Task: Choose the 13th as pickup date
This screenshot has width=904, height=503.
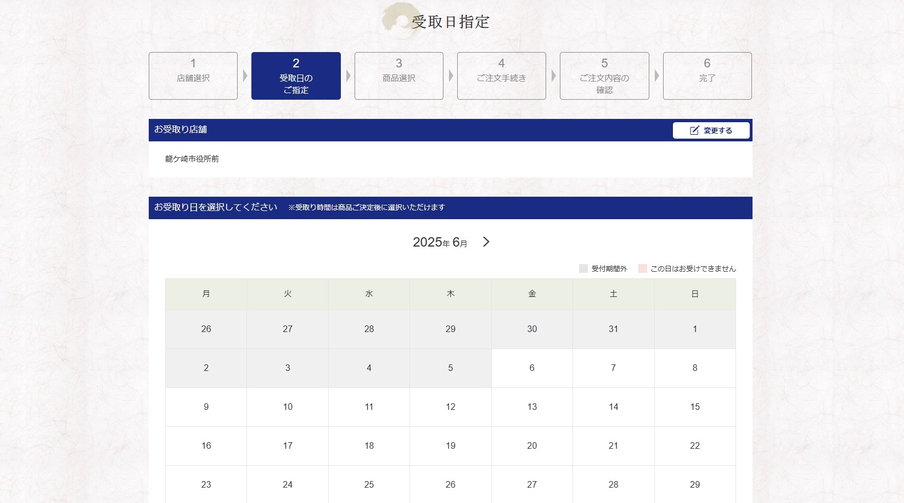Action: 532,407
